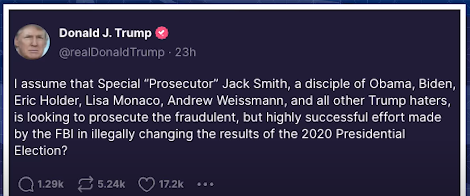Viewport: 470px width, 196px height.
Task: Click the pink verified checkmark badge
Action: coord(162,33)
